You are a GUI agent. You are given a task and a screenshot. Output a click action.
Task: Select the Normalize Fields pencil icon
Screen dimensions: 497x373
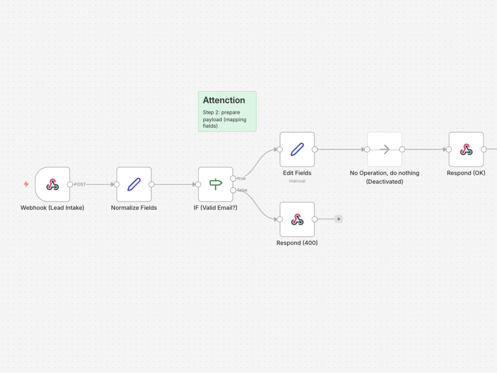134,185
